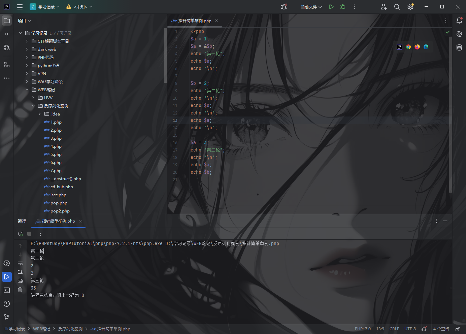This screenshot has width=466, height=334.
Task: Open the Terminal tool window
Action: [x=7, y=290]
